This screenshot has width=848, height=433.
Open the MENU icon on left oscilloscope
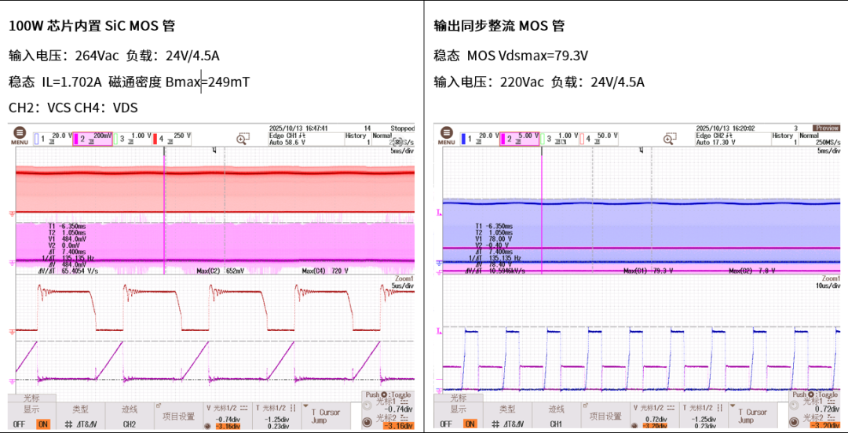tap(20, 136)
